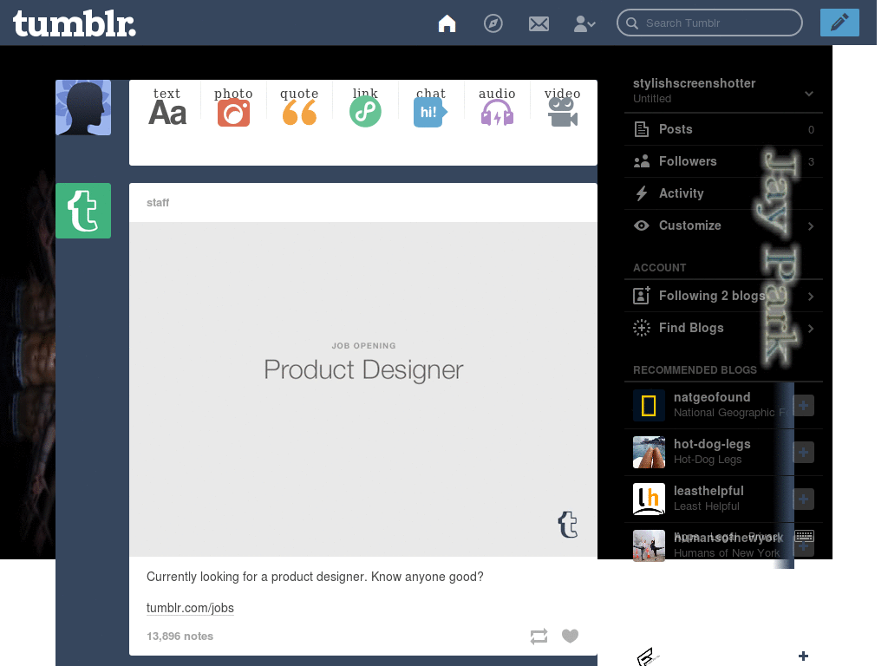Viewport: 888px width, 666px height.
Task: Follow the tumblr.com/jobs link
Action: 190,608
